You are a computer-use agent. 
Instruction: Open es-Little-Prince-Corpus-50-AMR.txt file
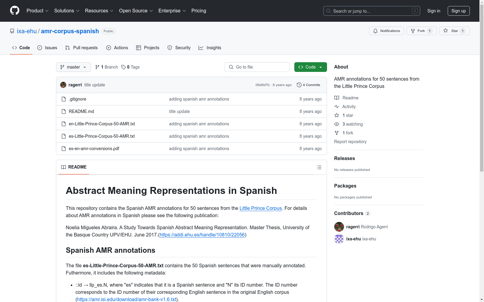point(102,136)
